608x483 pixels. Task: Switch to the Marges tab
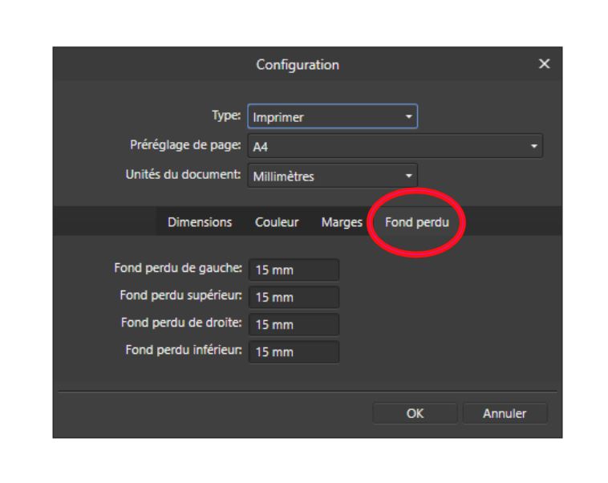[342, 222]
